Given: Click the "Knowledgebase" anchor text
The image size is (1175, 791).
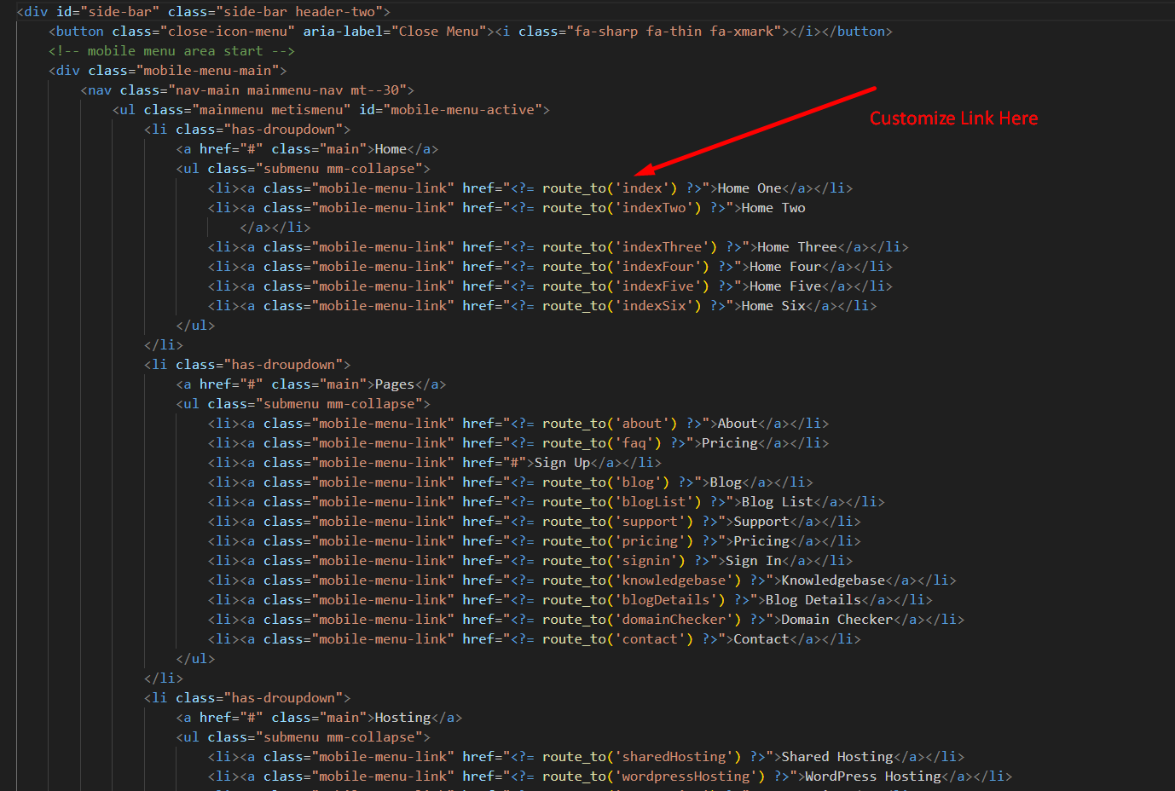Looking at the screenshot, I should click(833, 580).
